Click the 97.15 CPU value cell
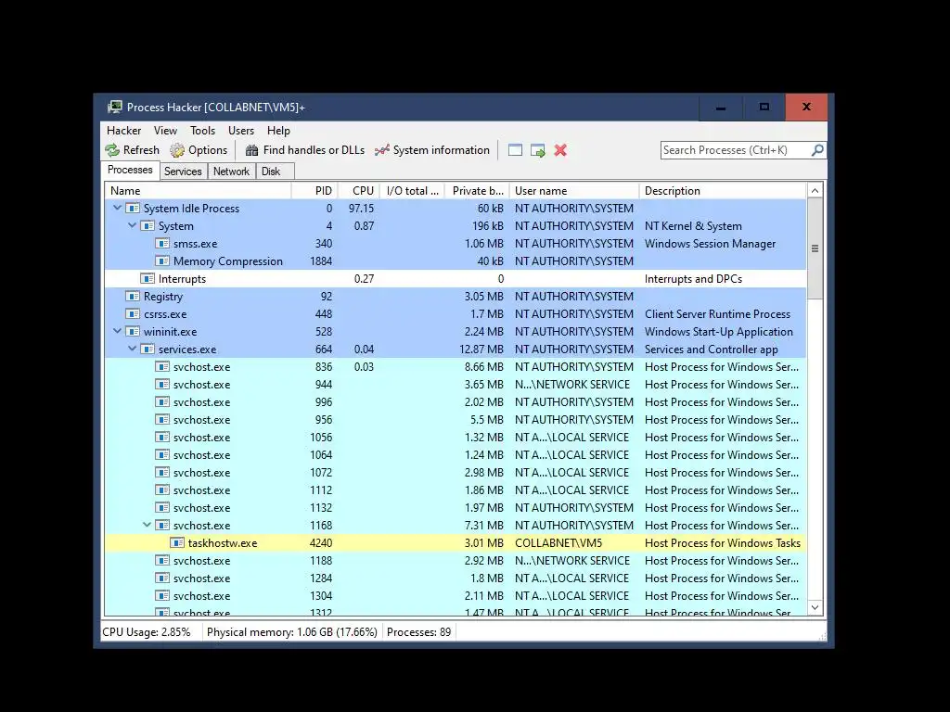950x712 pixels. click(361, 209)
